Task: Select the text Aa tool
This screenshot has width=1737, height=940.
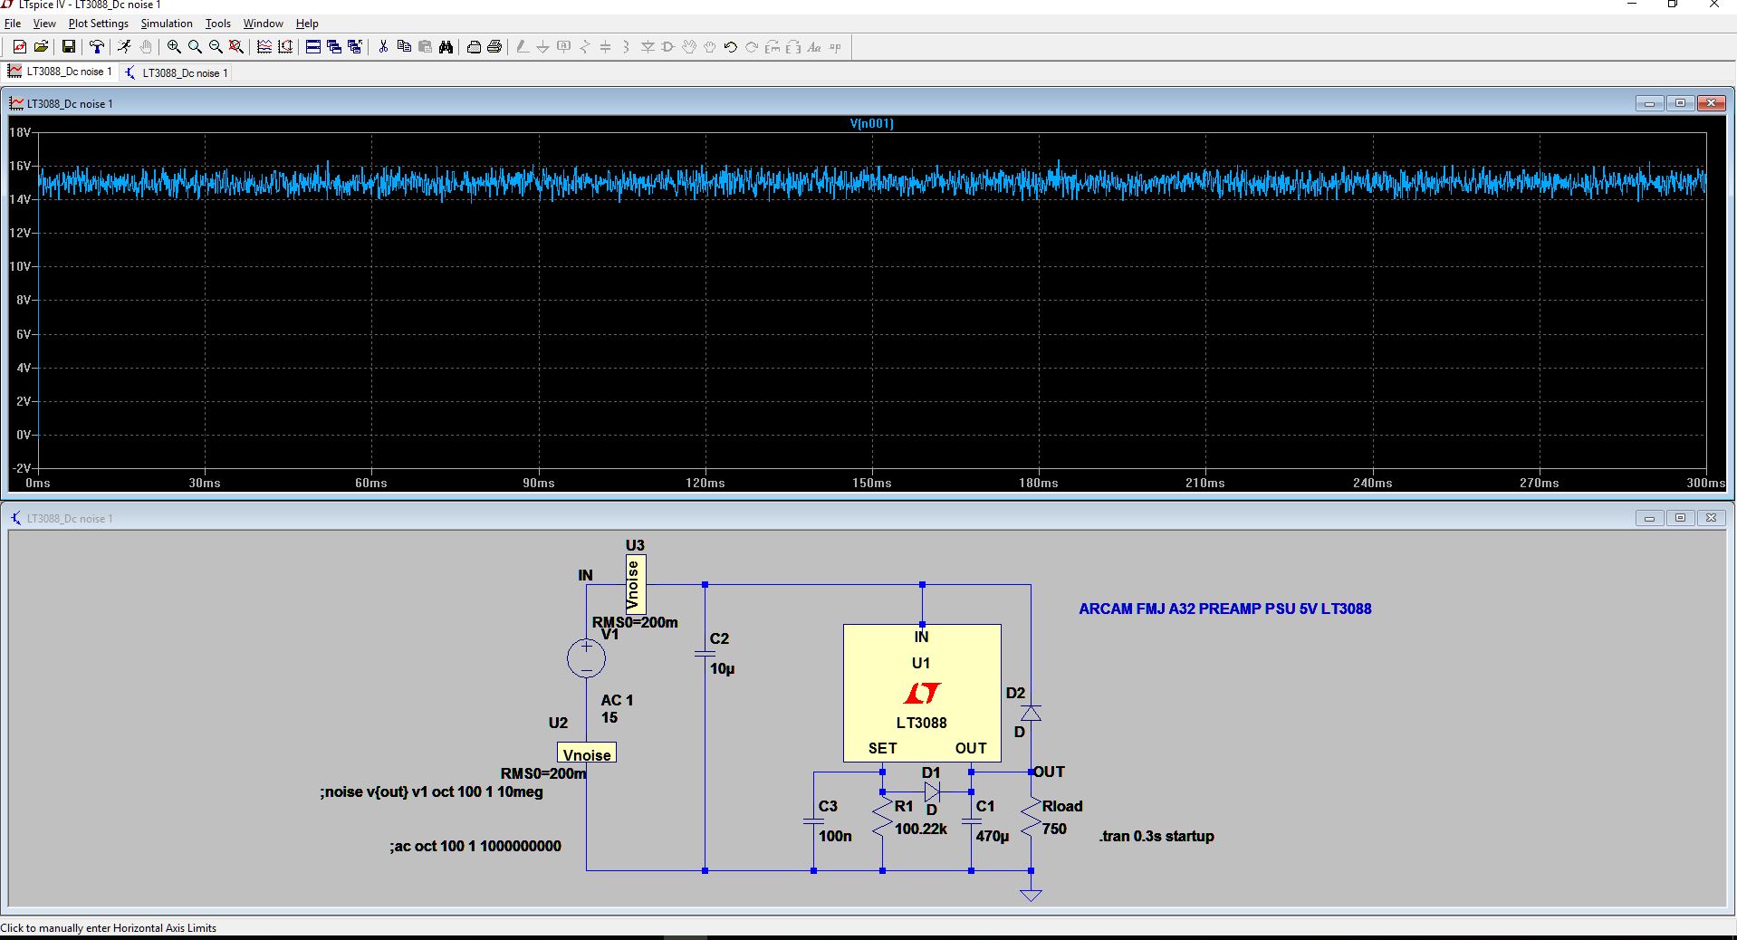Action: click(814, 47)
